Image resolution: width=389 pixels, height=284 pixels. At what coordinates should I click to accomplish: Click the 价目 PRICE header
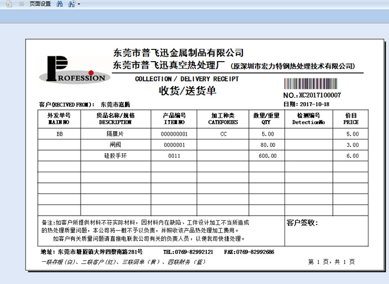pos(351,118)
